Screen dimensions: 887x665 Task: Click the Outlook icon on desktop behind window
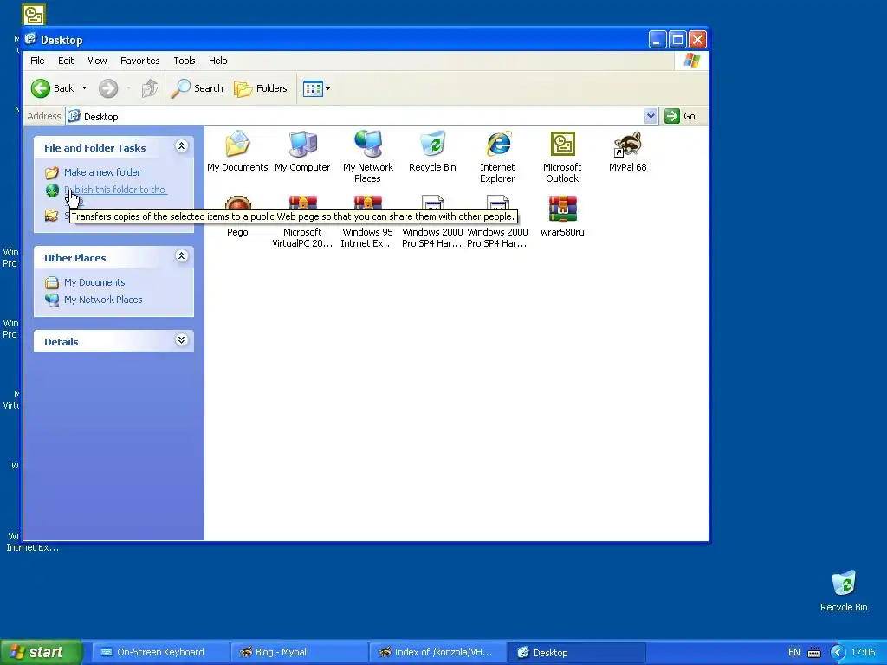(x=34, y=15)
